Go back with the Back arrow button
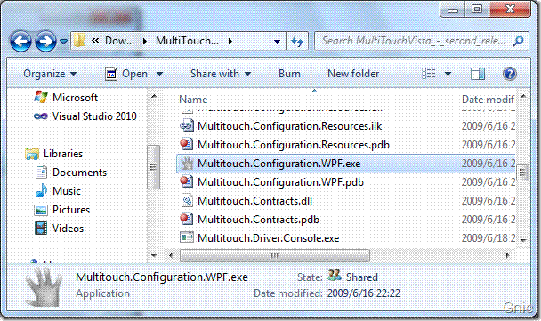Viewport: 541px width, 321px height. [20, 42]
